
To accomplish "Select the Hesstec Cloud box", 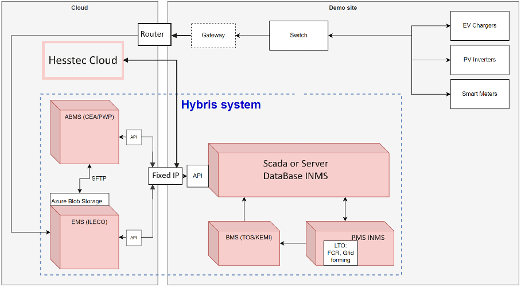I will [83, 60].
